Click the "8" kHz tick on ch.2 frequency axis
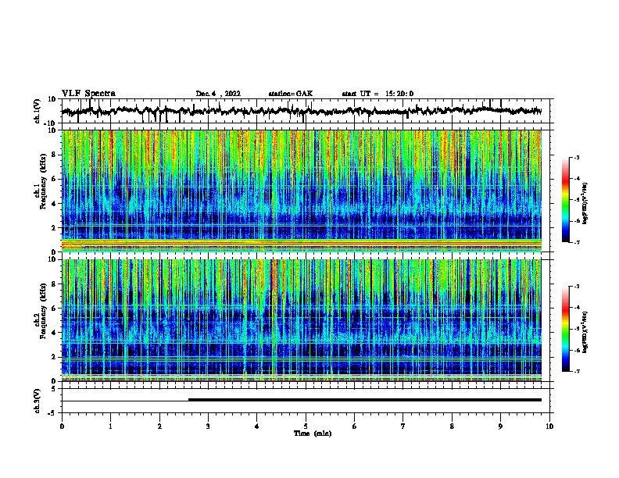Viewport: 619px width, 478px height. (54, 284)
